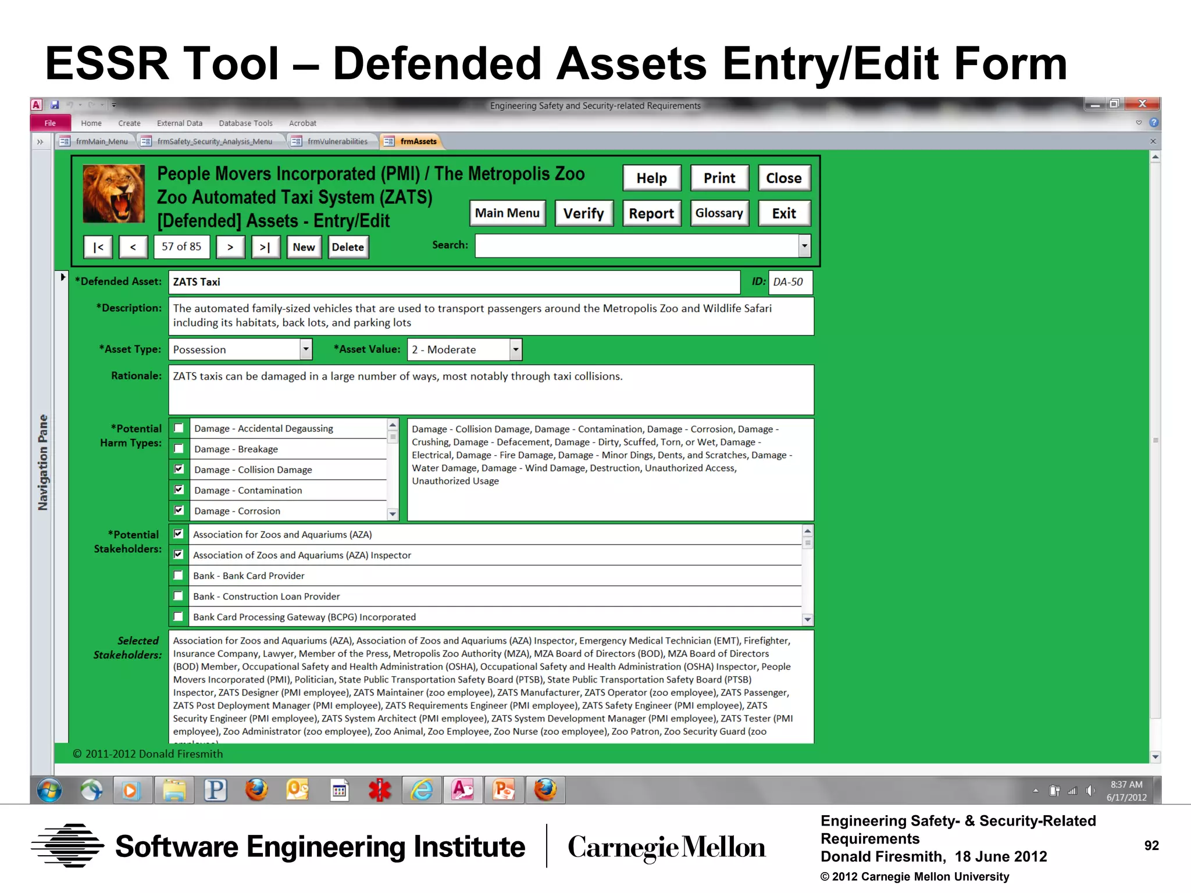Click the Potential Stakeholders list scrollbar
The image size is (1191, 893).
[x=807, y=576]
